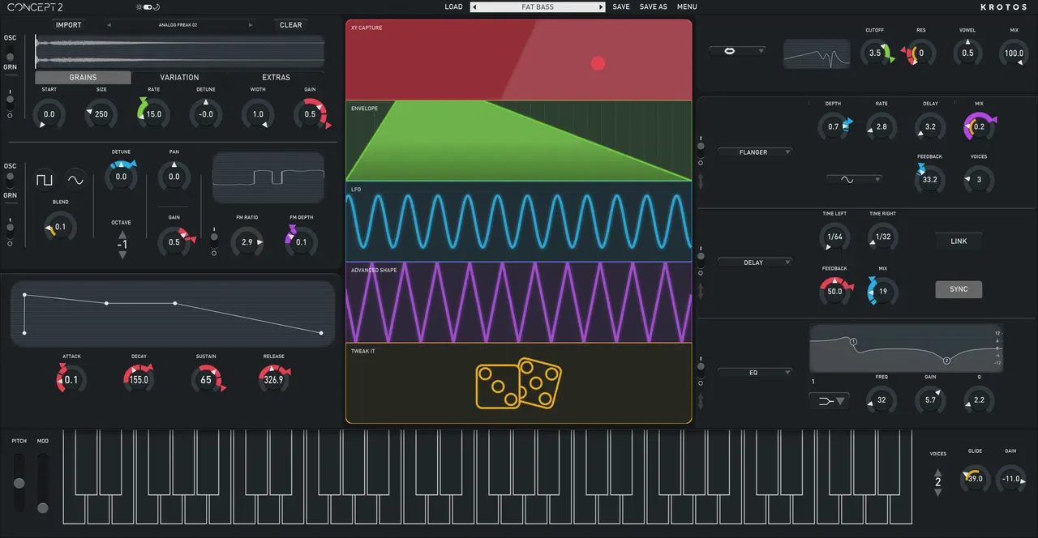The height and width of the screenshot is (538, 1038).
Task: Go to next preset right of Fat Bass
Action: coord(601,7)
